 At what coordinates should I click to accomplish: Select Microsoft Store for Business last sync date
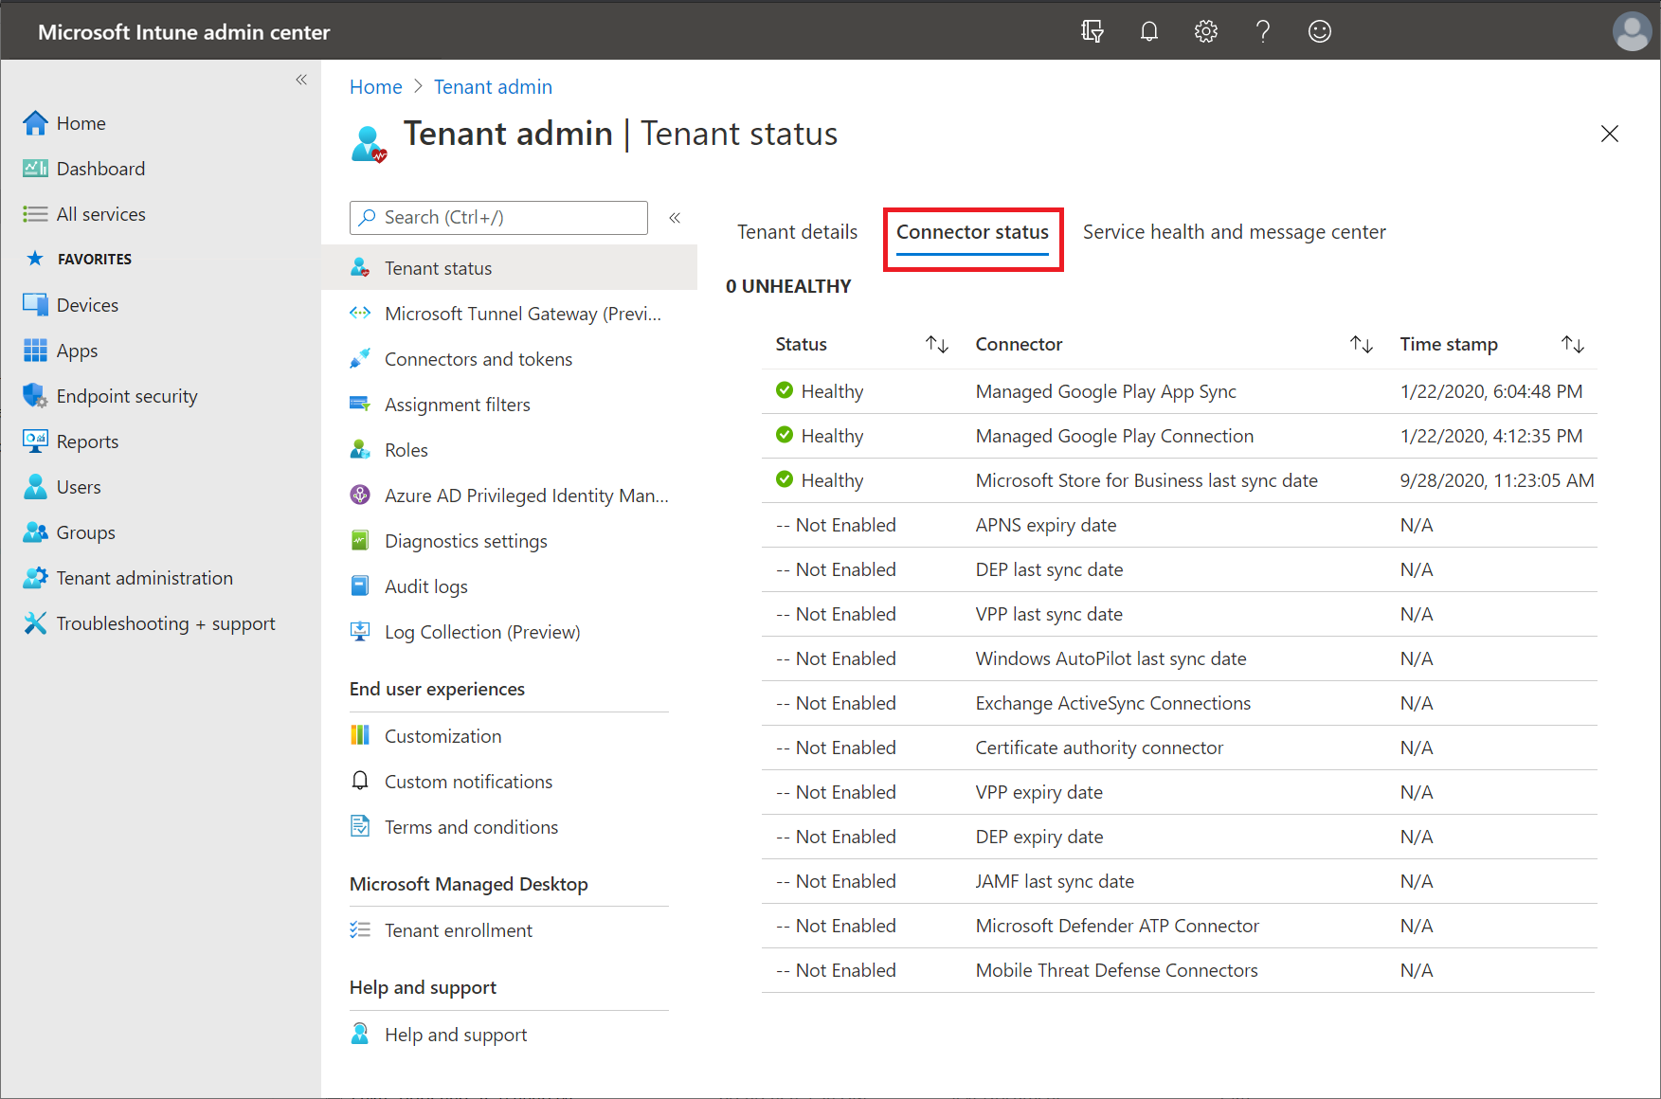point(1180,480)
